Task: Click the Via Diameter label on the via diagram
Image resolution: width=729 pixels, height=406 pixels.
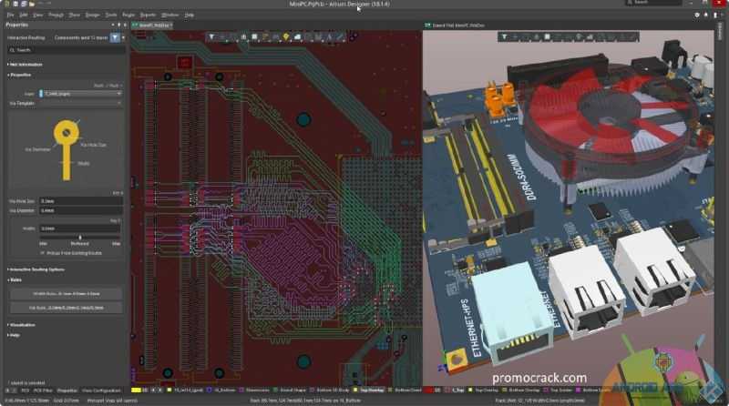Action: (37, 149)
